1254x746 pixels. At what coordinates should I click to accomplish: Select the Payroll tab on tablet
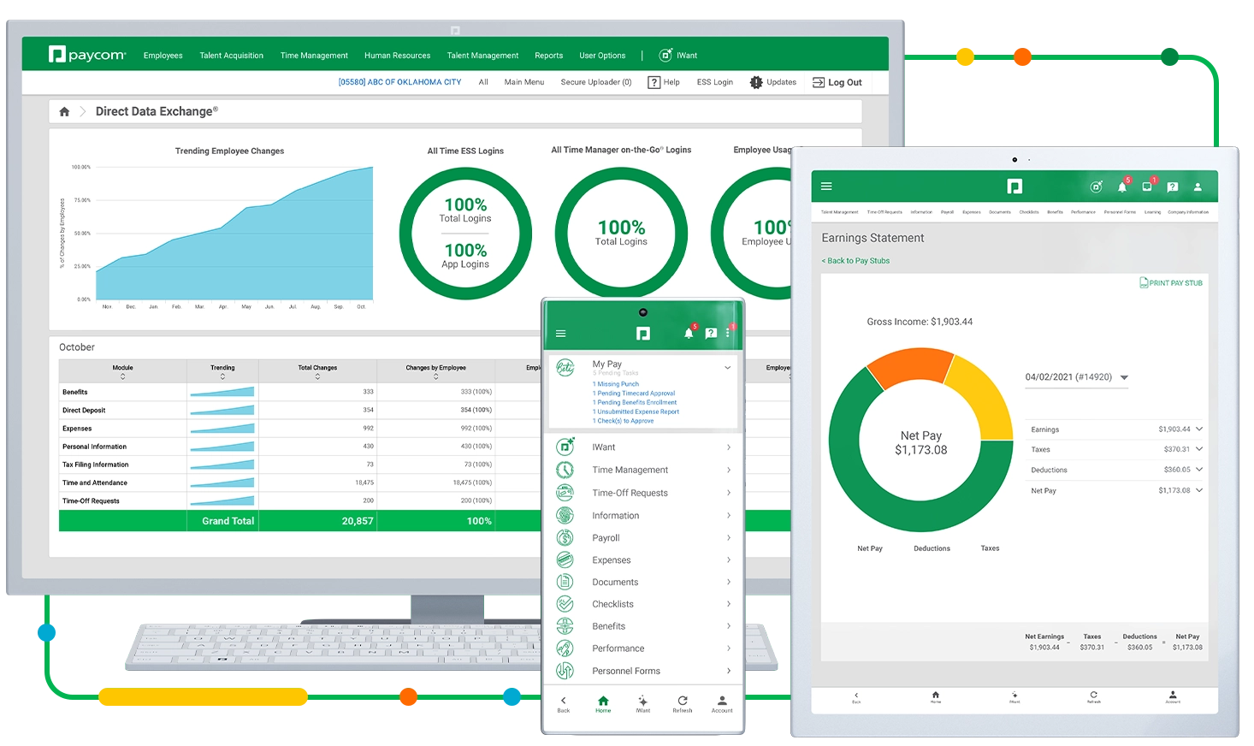(947, 212)
